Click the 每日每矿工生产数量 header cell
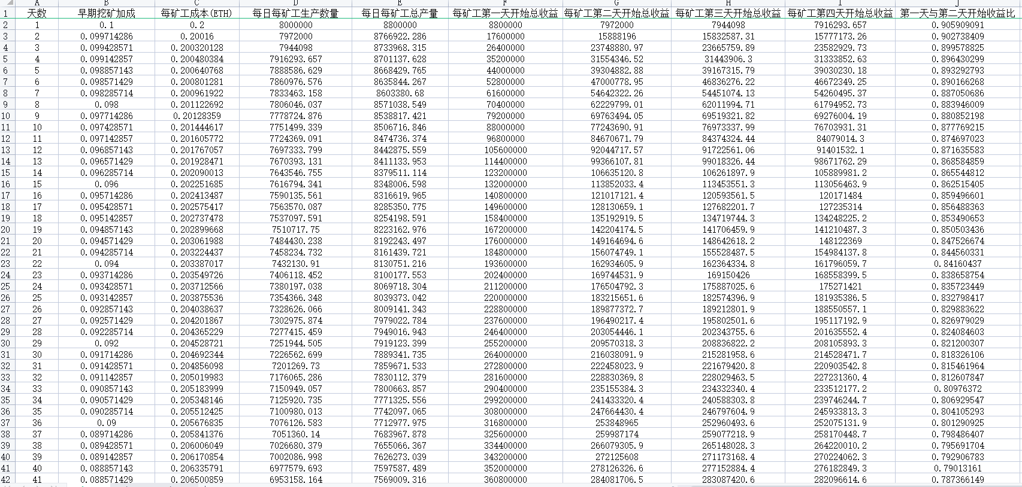 295,13
